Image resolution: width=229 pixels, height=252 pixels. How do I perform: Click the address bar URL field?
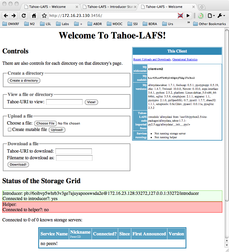click(113, 15)
